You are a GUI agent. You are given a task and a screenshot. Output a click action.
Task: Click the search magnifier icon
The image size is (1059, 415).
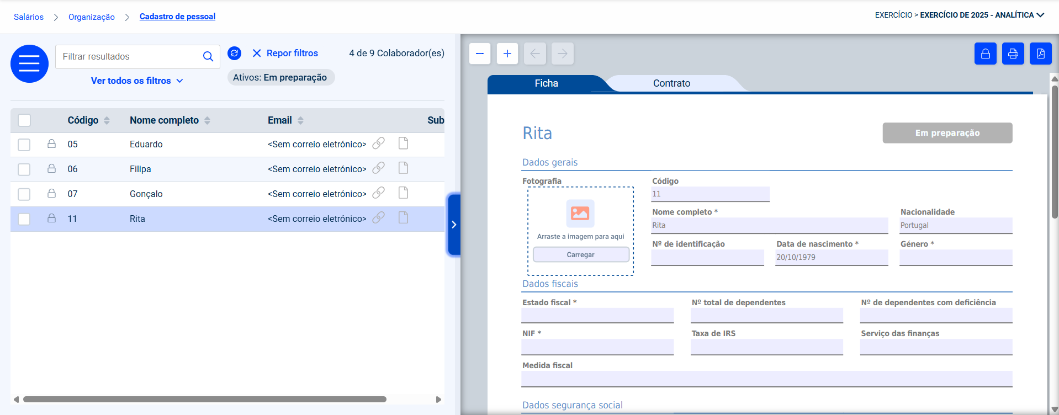coord(208,56)
